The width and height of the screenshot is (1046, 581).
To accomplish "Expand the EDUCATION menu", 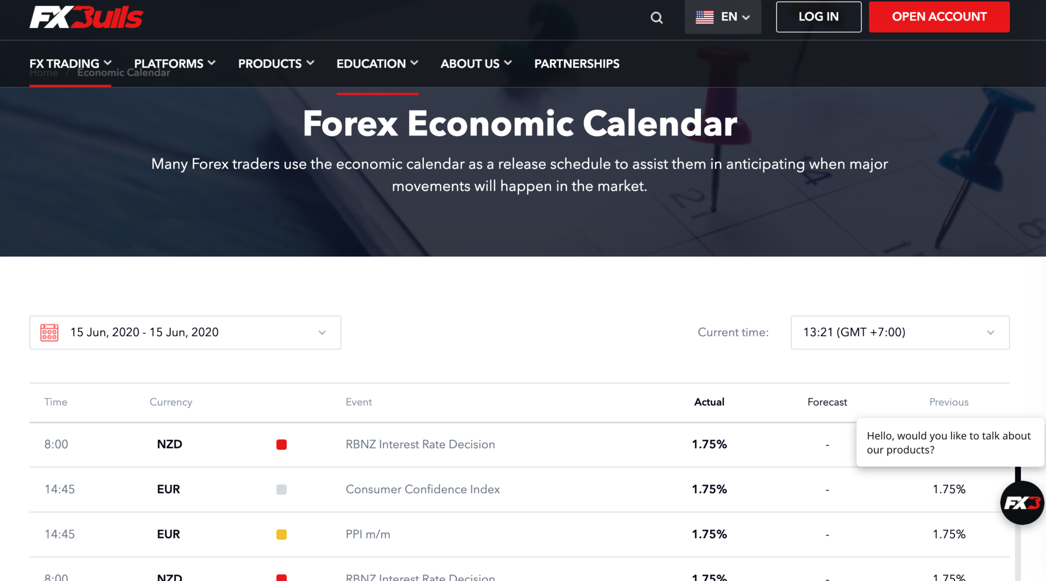I will coord(377,63).
